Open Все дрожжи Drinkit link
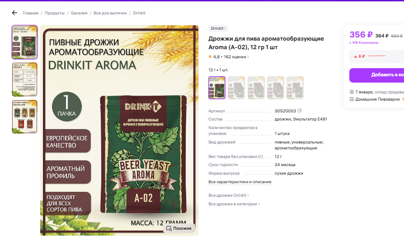 229,195
